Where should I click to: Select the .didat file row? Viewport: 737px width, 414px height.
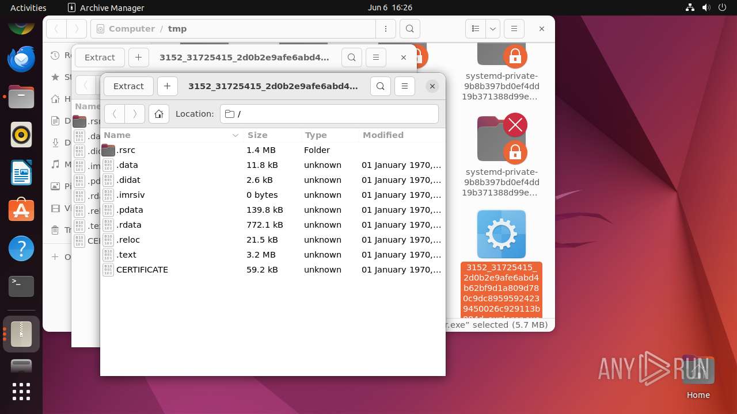coord(273,180)
